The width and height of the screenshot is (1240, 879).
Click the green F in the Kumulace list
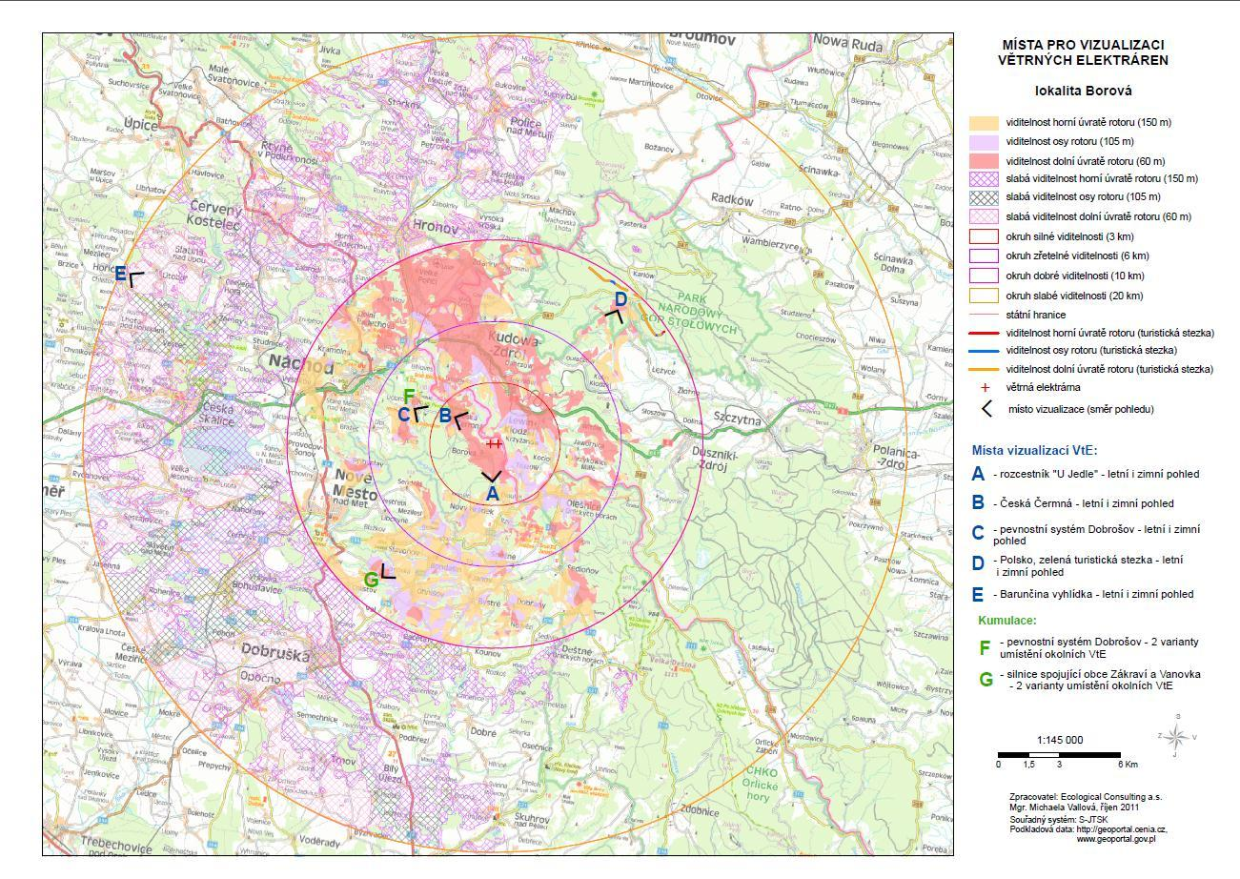pyautogui.click(x=985, y=648)
